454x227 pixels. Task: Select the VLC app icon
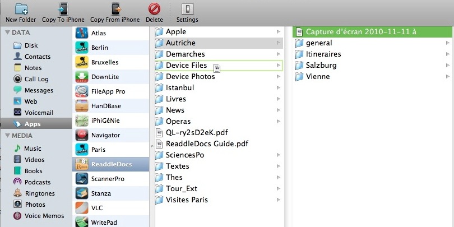pyautogui.click(x=81, y=207)
